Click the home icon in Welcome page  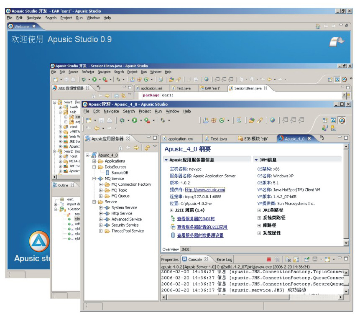[x=318, y=26]
